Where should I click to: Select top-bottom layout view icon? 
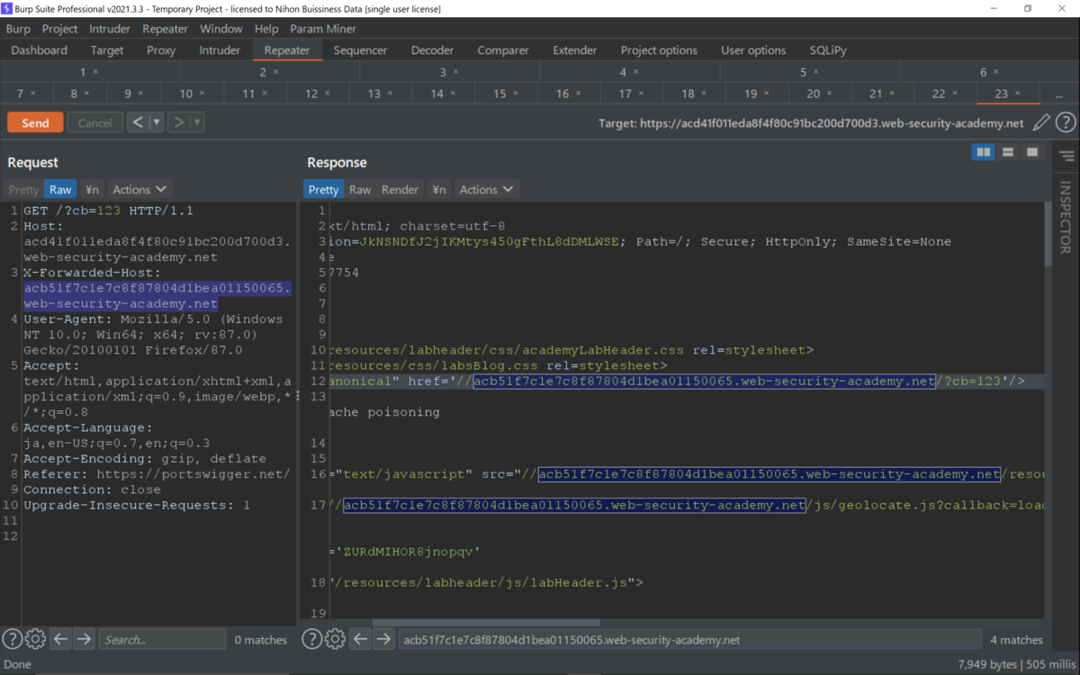[x=1008, y=152]
